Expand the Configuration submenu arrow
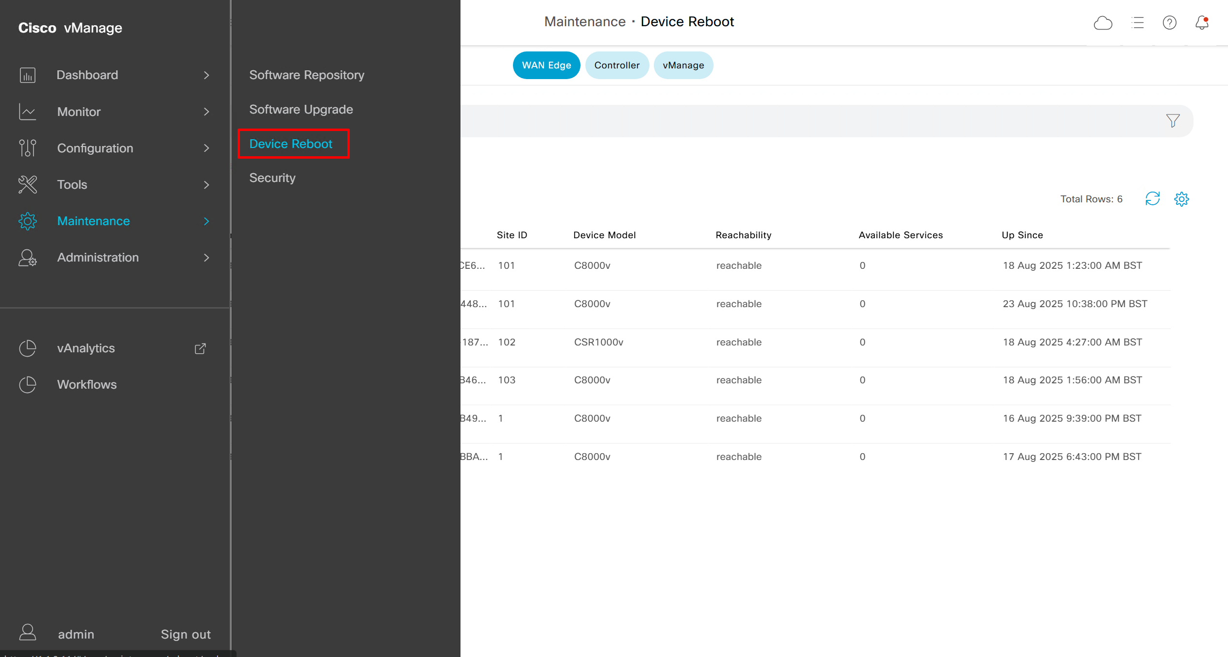 [x=206, y=148]
